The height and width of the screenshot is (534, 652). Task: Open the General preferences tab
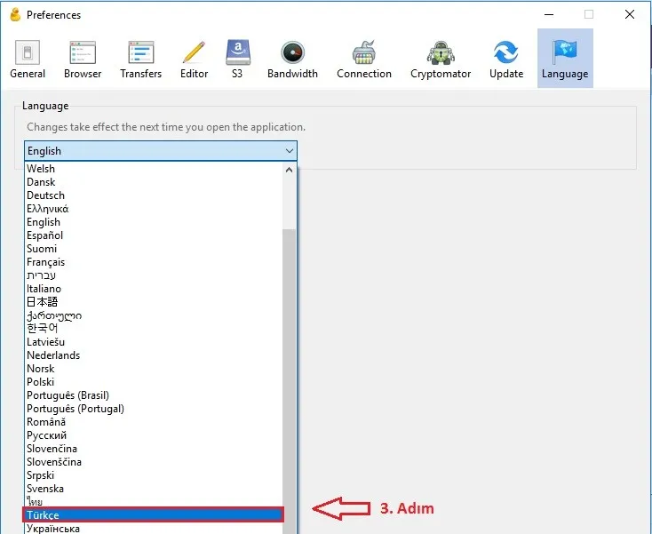click(28, 59)
